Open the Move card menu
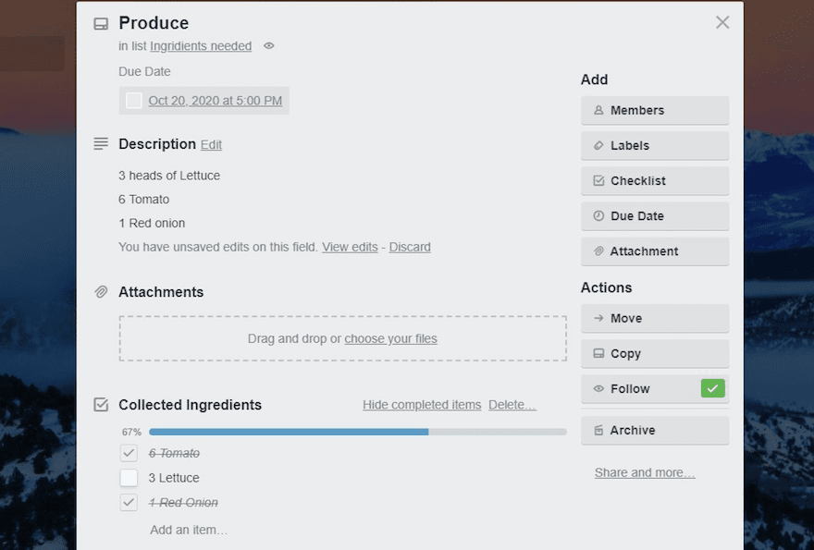 click(654, 319)
